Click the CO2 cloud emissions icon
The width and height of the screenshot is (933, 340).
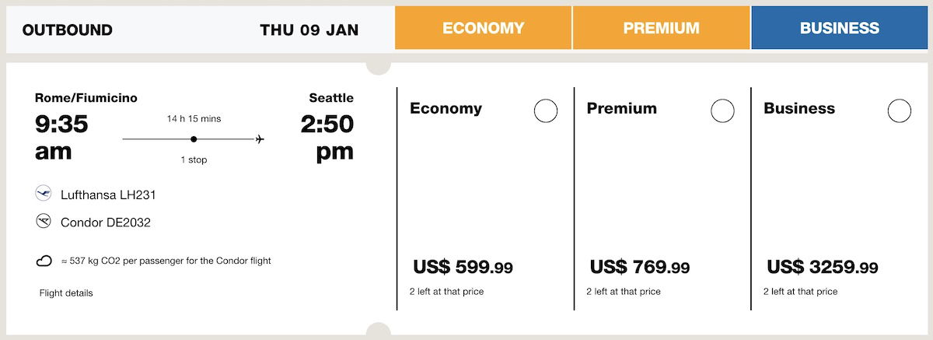click(44, 261)
